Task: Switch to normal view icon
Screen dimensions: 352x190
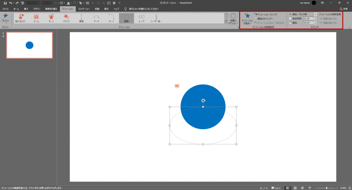Action: (x=288, y=188)
